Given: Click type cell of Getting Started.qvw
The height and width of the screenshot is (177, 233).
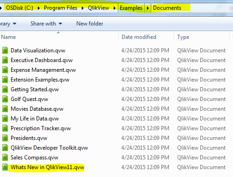Looking at the screenshot, I should click(x=202, y=89).
